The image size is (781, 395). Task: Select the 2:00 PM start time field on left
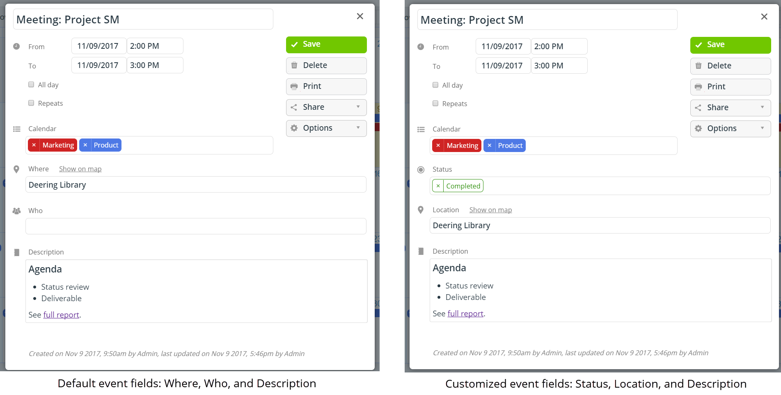pyautogui.click(x=155, y=46)
